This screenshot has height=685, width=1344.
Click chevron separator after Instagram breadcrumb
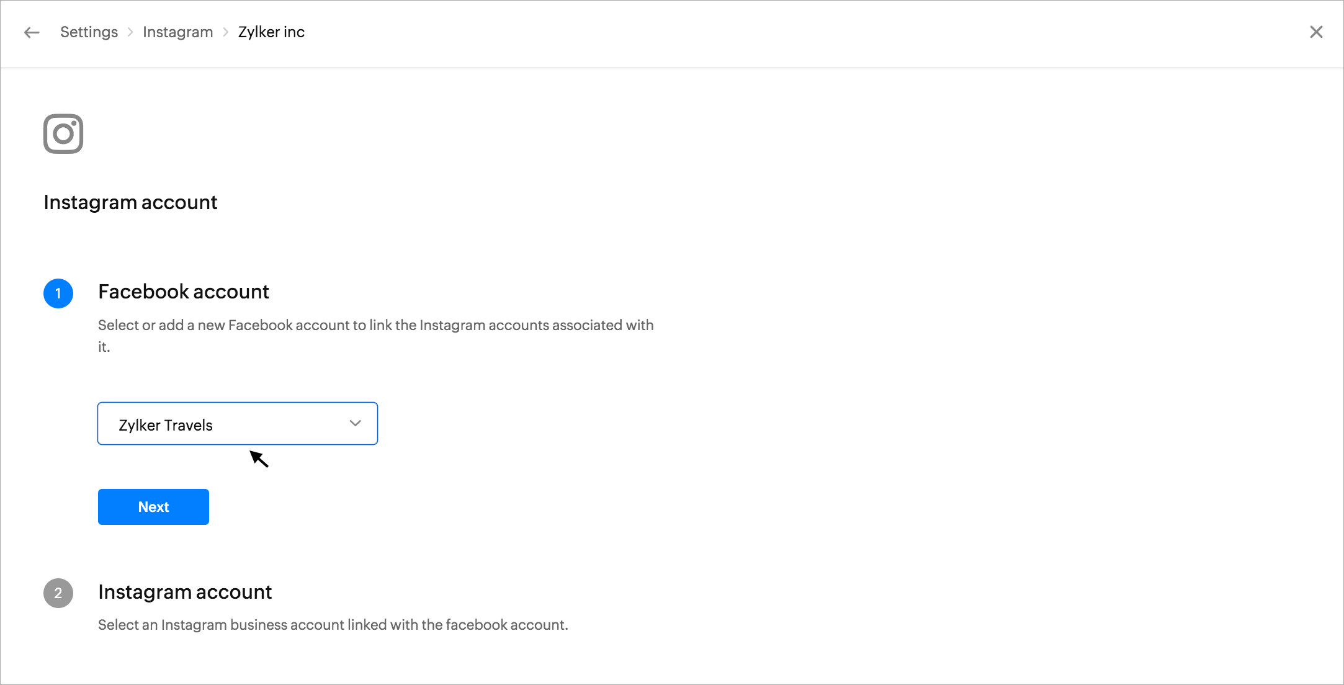226,32
